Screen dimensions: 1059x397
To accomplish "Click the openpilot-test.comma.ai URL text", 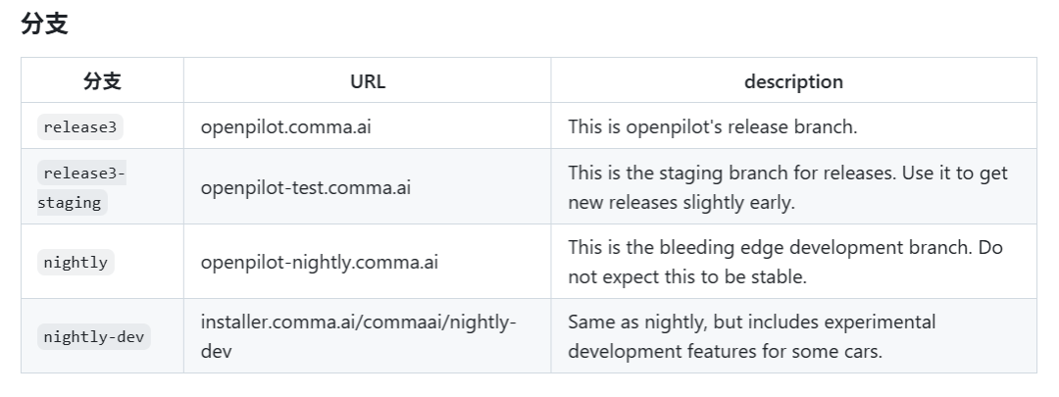I will pyautogui.click(x=305, y=187).
